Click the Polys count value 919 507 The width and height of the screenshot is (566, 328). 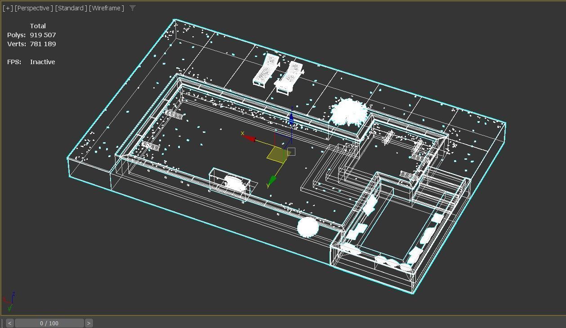[x=43, y=35]
